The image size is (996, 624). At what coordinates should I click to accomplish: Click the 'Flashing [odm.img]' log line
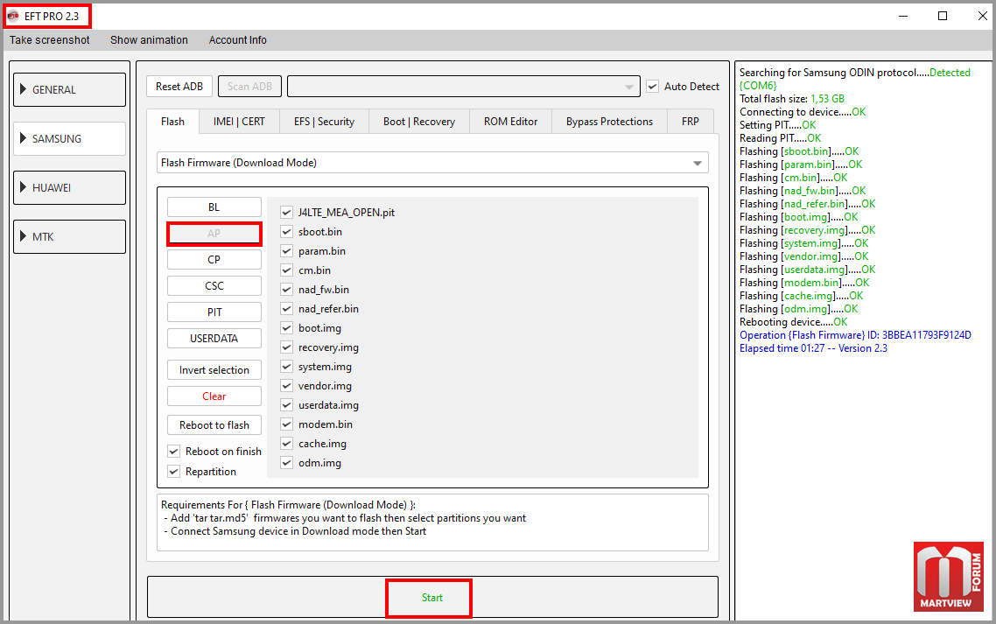pos(798,309)
